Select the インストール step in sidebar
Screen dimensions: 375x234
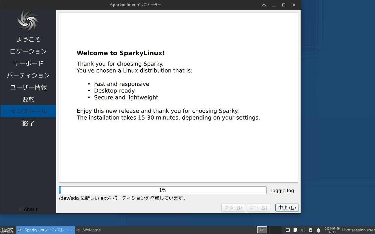click(x=28, y=111)
